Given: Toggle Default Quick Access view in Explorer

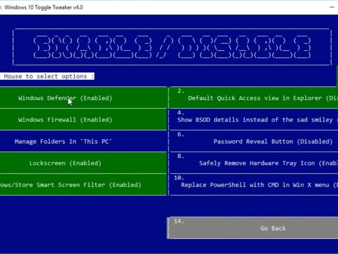Looking at the screenshot, I should coord(254,98).
